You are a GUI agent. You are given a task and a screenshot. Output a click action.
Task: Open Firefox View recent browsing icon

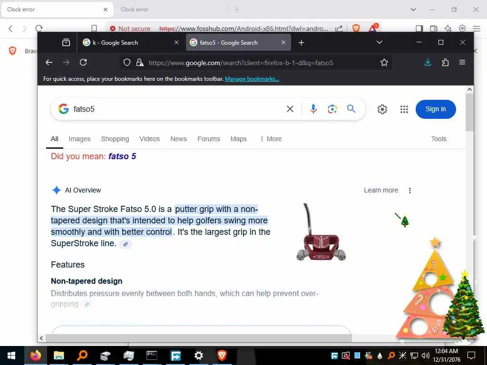[x=66, y=42]
